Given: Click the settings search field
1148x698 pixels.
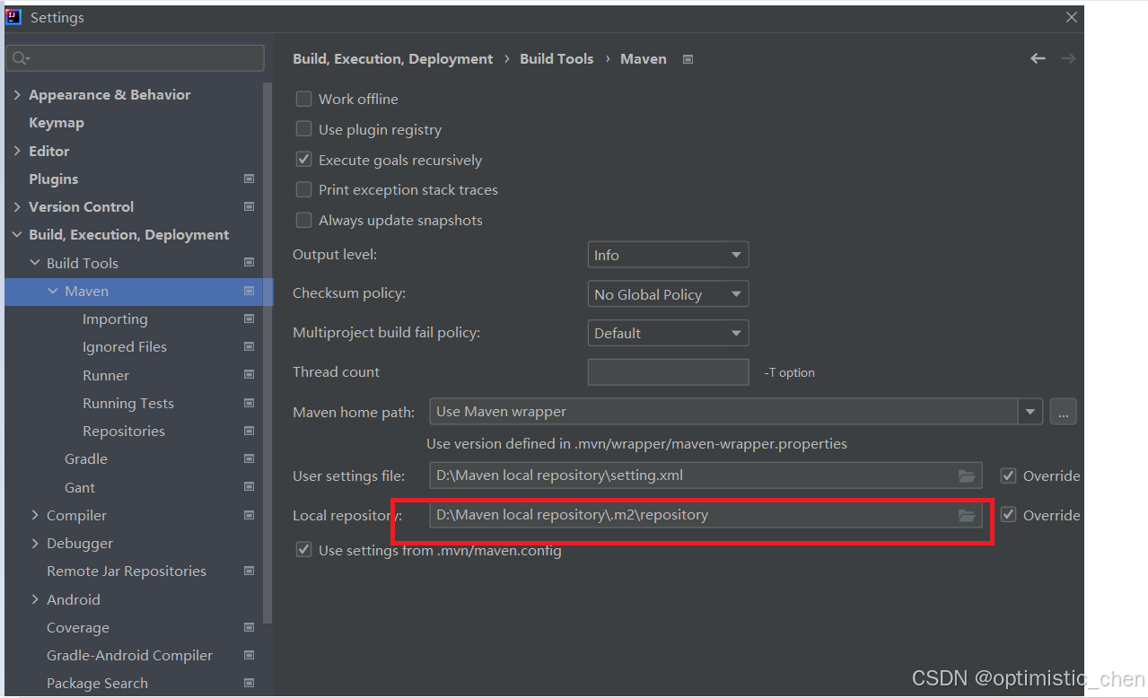Looking at the screenshot, I should pyautogui.click(x=136, y=58).
